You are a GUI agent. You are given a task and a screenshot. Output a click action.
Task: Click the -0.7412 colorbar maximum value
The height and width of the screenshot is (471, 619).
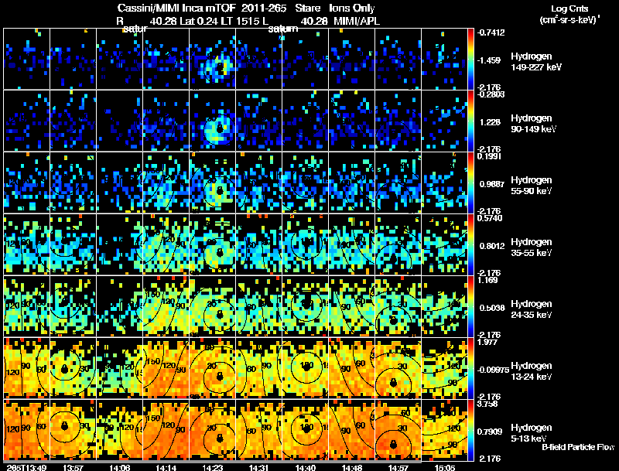pyautogui.click(x=491, y=32)
